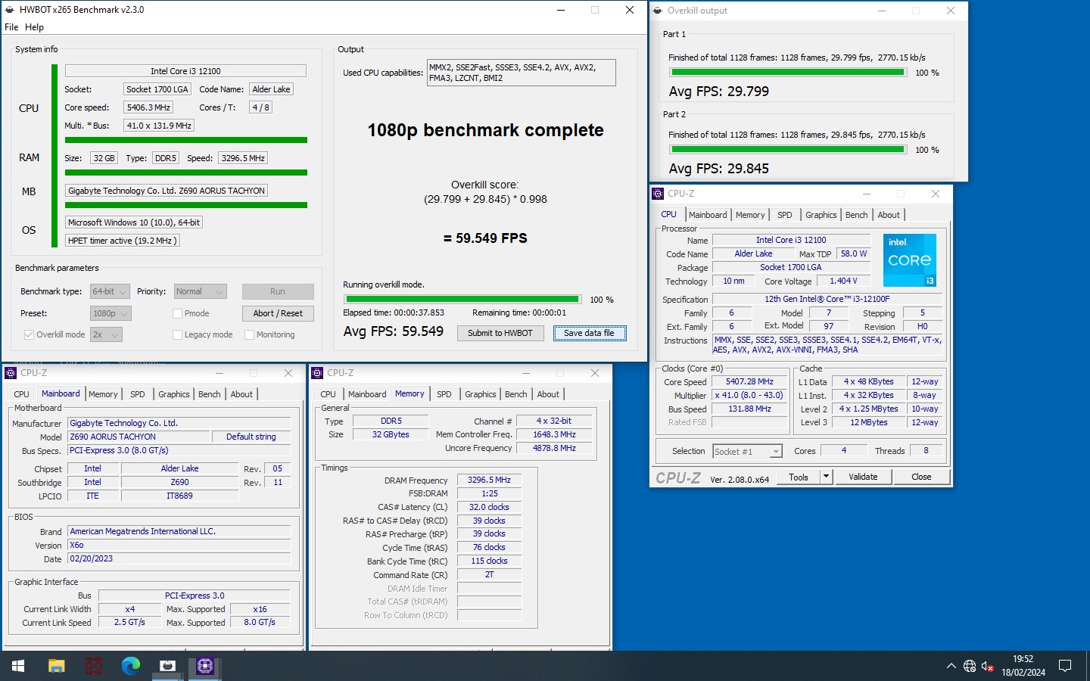Image resolution: width=1090 pixels, height=681 pixels.
Task: Click the Intel Core i3 12100 name field
Action: click(x=185, y=71)
